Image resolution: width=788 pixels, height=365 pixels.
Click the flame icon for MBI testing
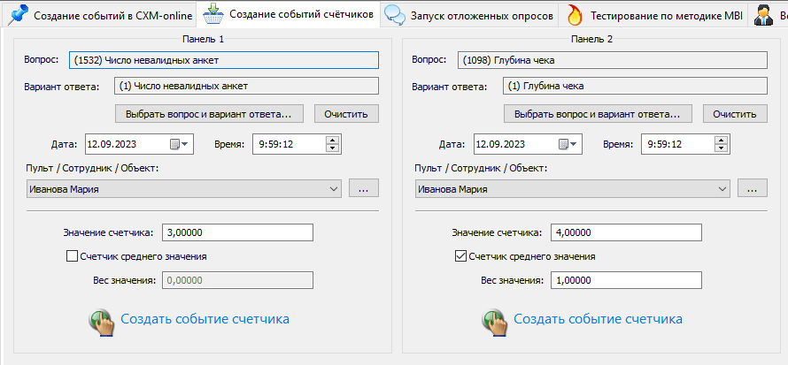tap(575, 15)
